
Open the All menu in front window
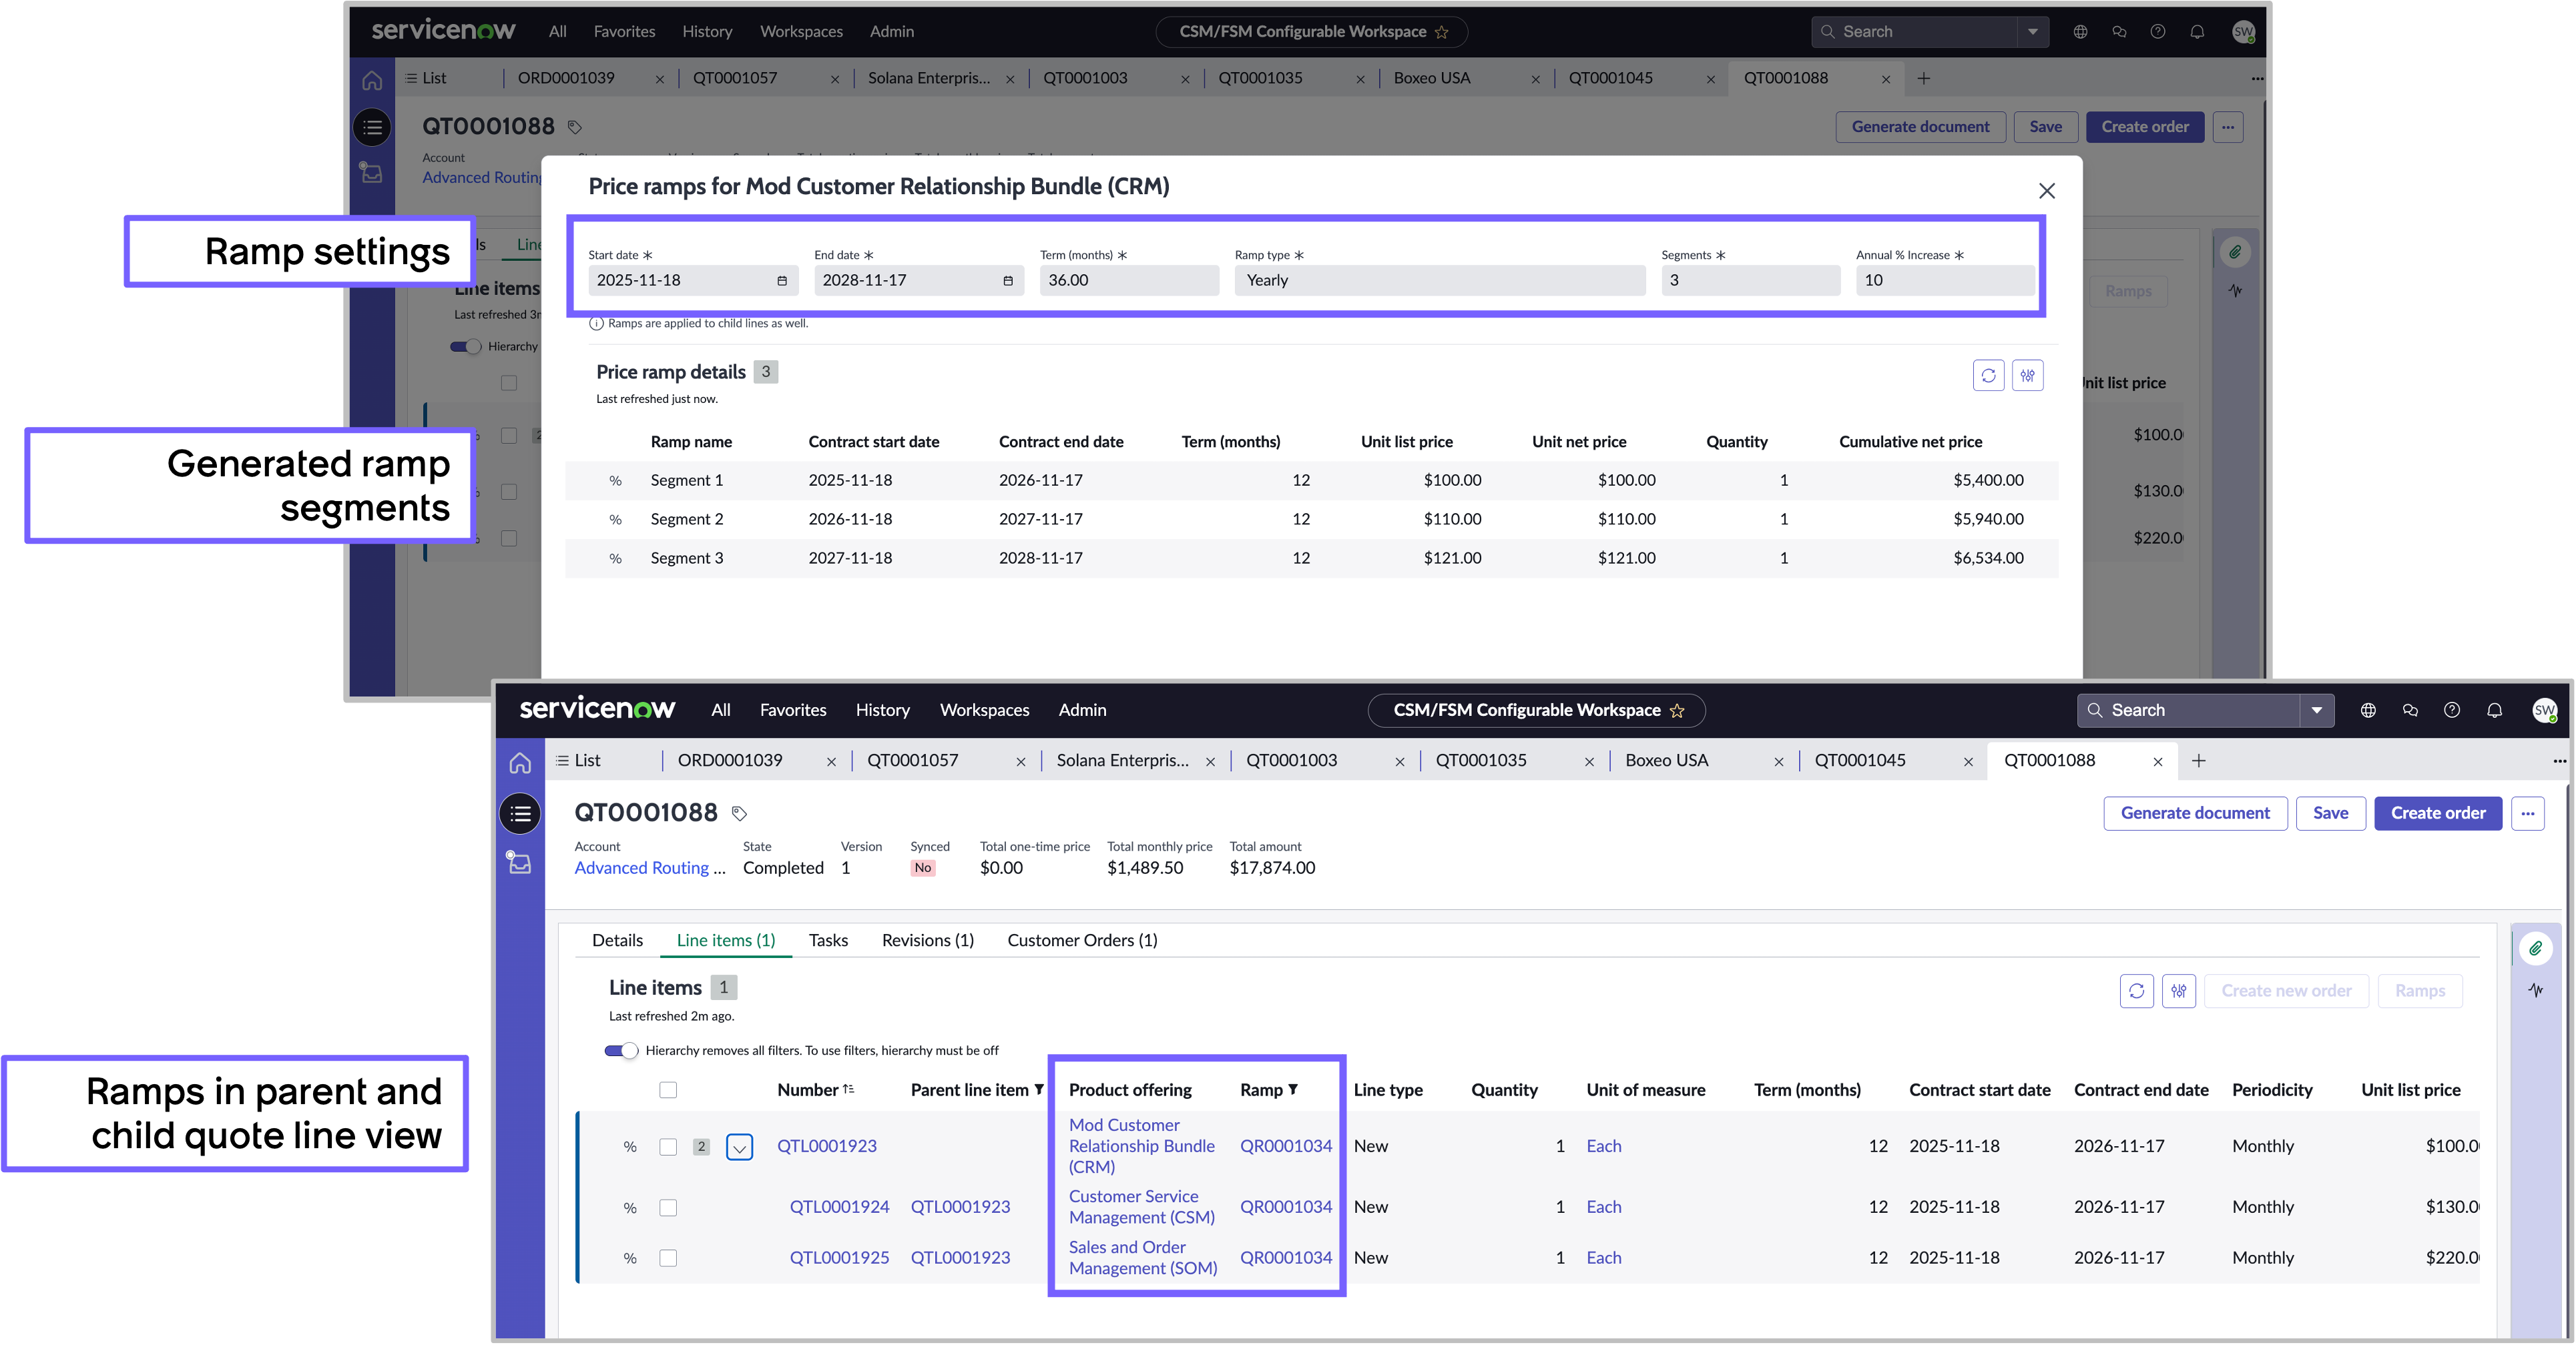[x=721, y=711]
